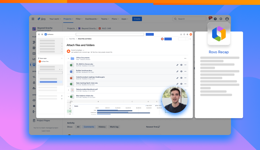Viewport: 260px width, 150px height.
Task: Open the Jira sidebar security lock icon
Action: pos(34,82)
